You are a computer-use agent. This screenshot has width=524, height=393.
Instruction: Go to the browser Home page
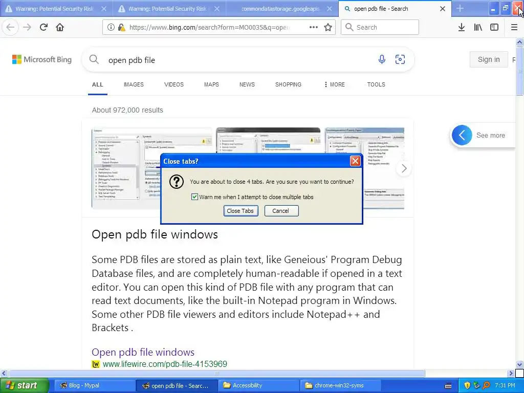(60, 28)
